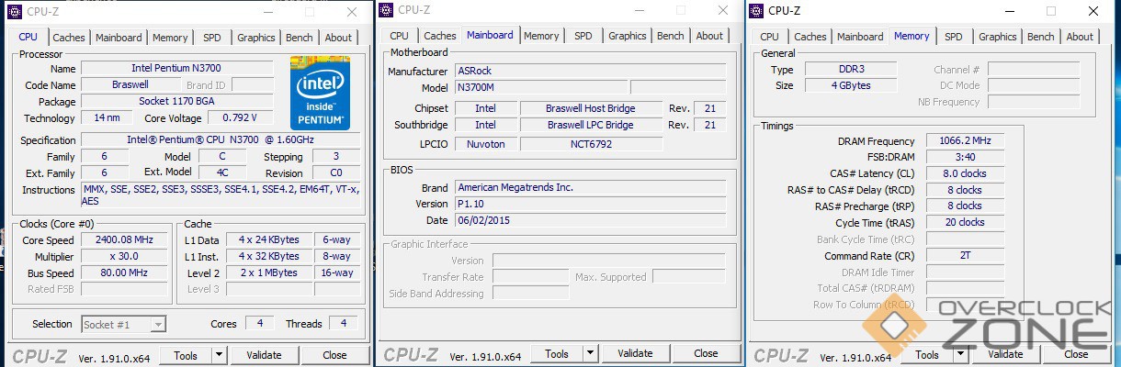Click the 3:40 FSB:DRAM ratio value

pos(965,157)
